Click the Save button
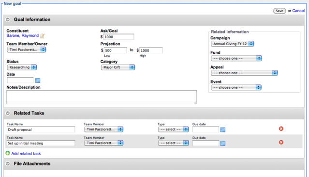This screenshot has height=177, width=309. tap(280, 11)
